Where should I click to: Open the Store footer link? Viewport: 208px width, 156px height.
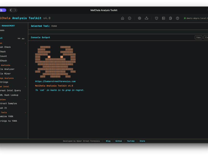click(x=142, y=141)
